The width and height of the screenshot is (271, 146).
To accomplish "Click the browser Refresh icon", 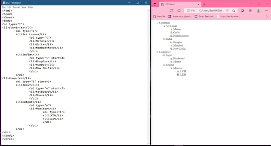I will point(171,10).
